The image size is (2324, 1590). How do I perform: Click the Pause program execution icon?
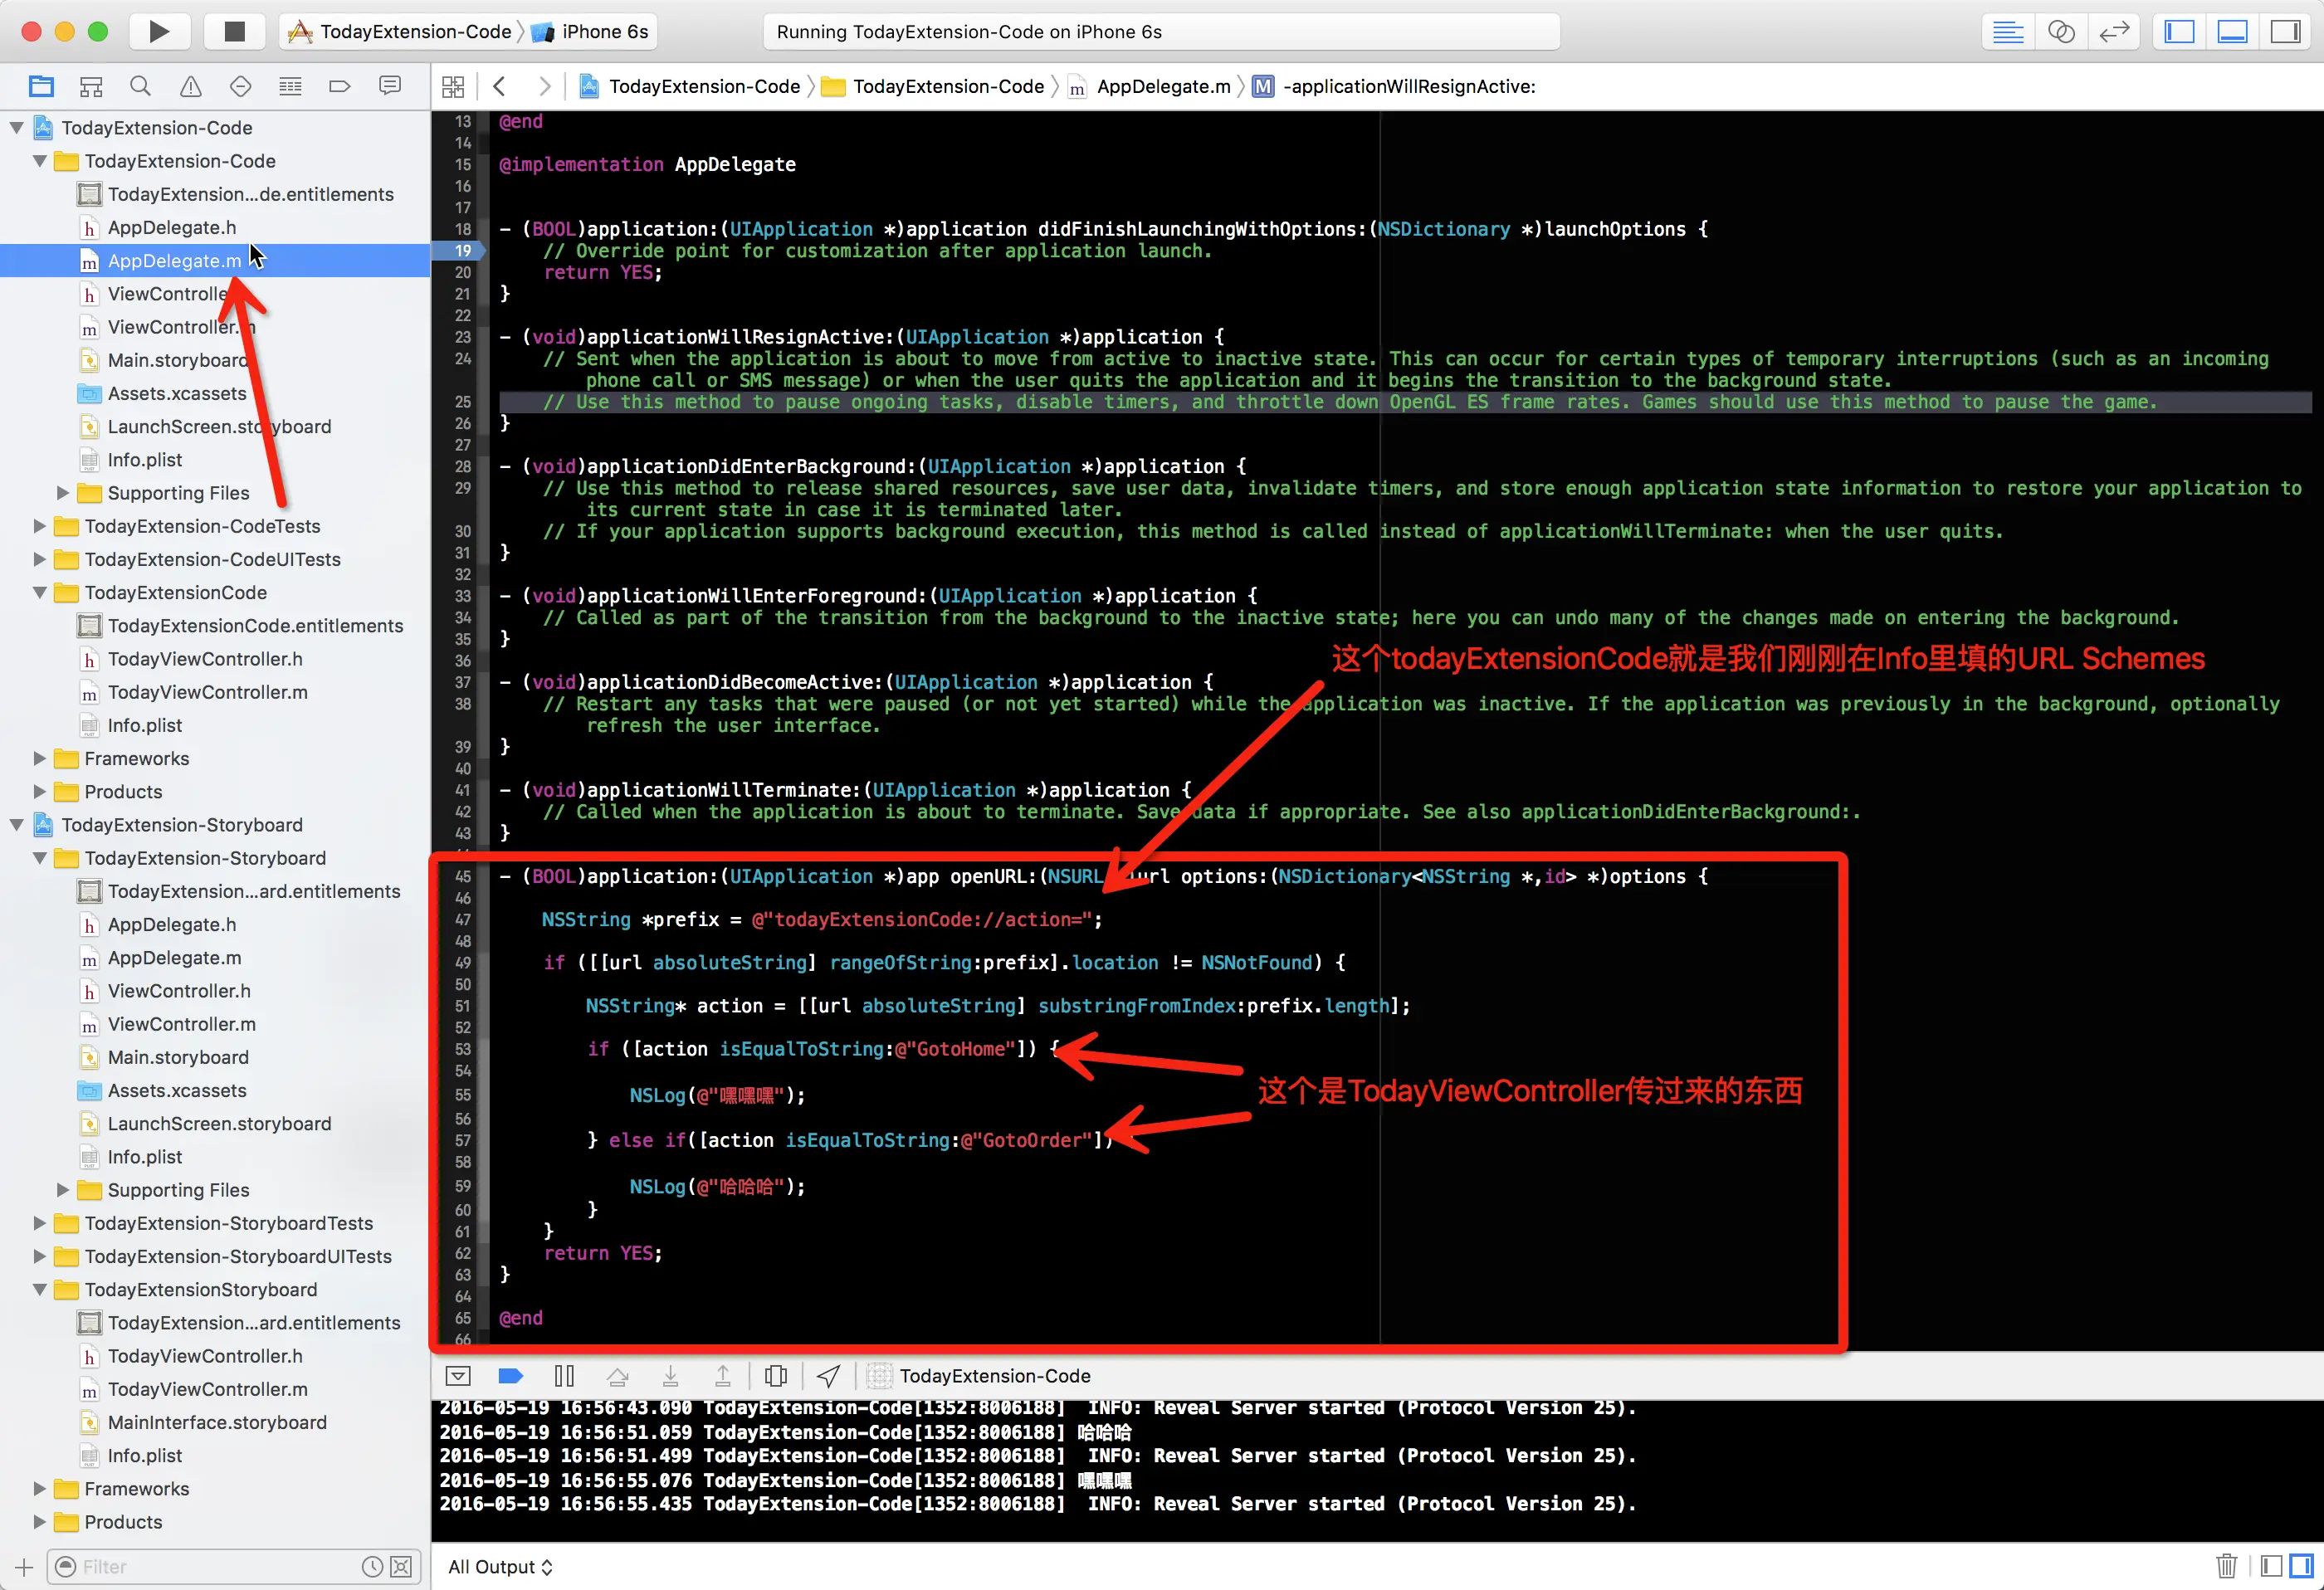click(564, 1376)
